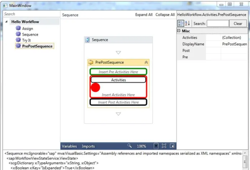Viewport: 250px width, 170px height.
Task: Click the gear icon next to Sequence
Action: click(x=18, y=34)
